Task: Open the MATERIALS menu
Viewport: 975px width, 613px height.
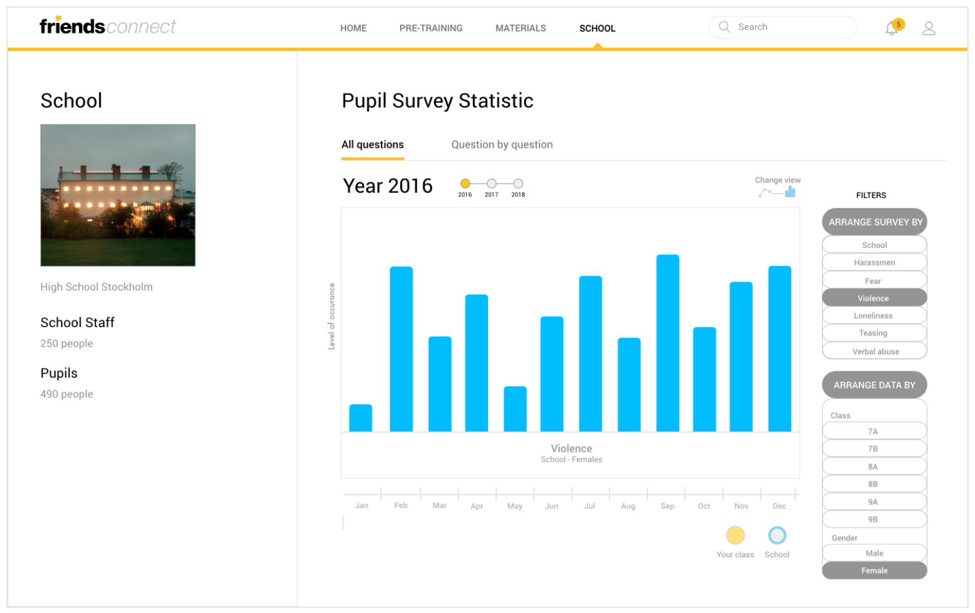Action: (521, 28)
